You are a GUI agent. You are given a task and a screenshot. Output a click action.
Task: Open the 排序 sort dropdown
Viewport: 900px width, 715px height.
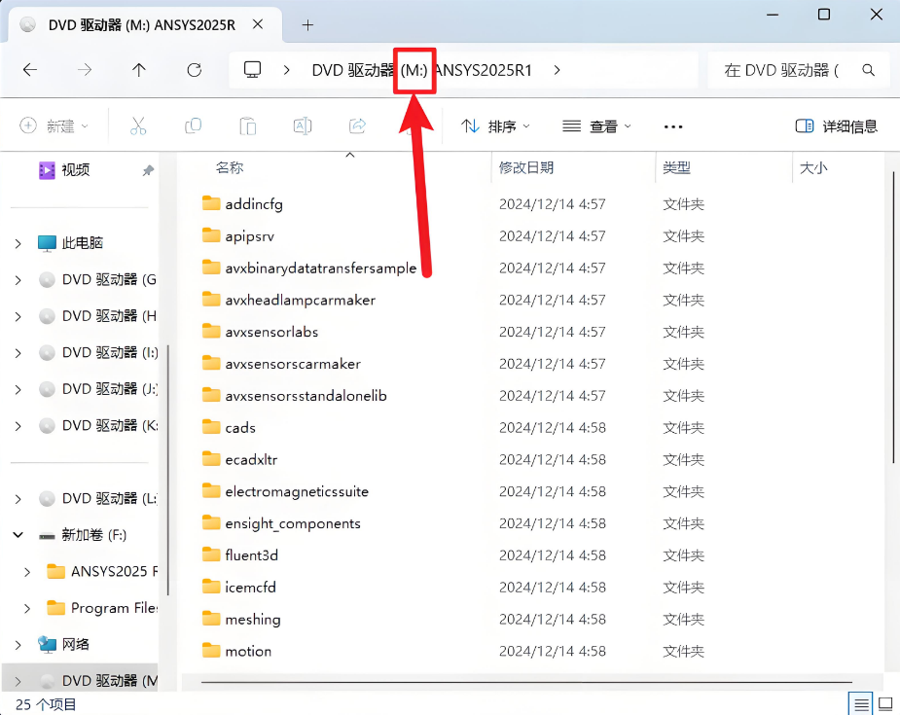point(496,126)
